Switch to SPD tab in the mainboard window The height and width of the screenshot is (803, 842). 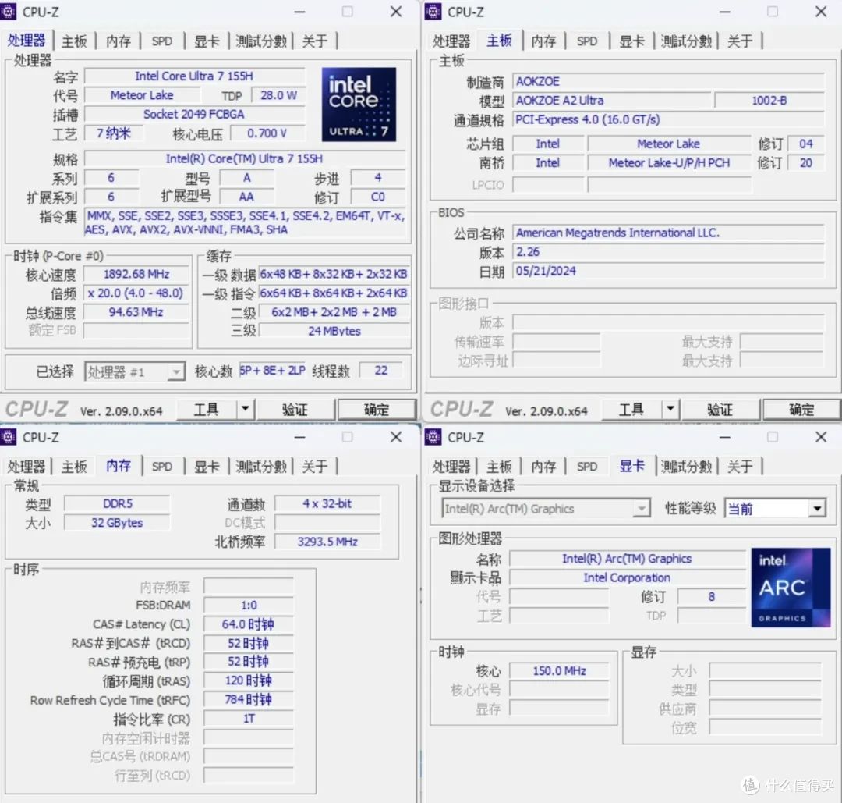point(587,41)
